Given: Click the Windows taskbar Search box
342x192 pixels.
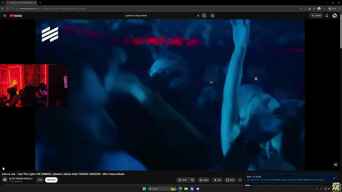Looking at the screenshot, I should pos(162,189).
